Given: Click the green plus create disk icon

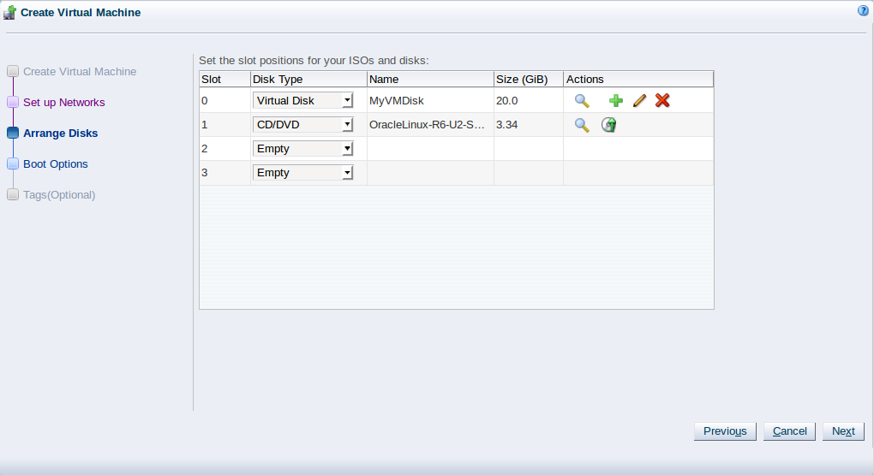Looking at the screenshot, I should coord(616,101).
